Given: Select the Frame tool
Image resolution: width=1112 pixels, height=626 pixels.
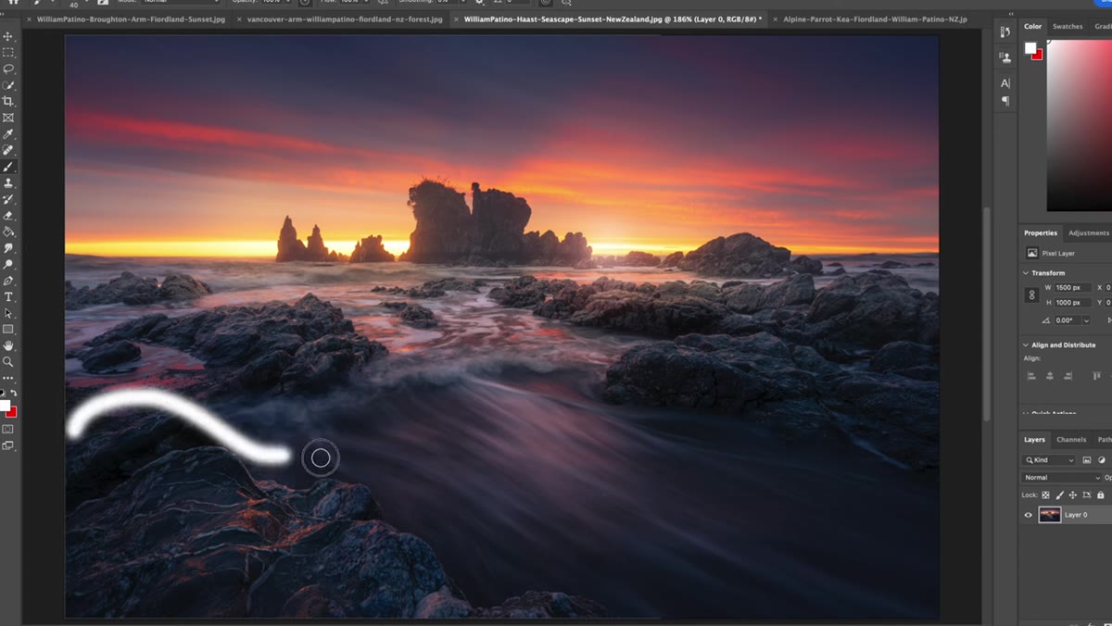Looking at the screenshot, I should [8, 118].
